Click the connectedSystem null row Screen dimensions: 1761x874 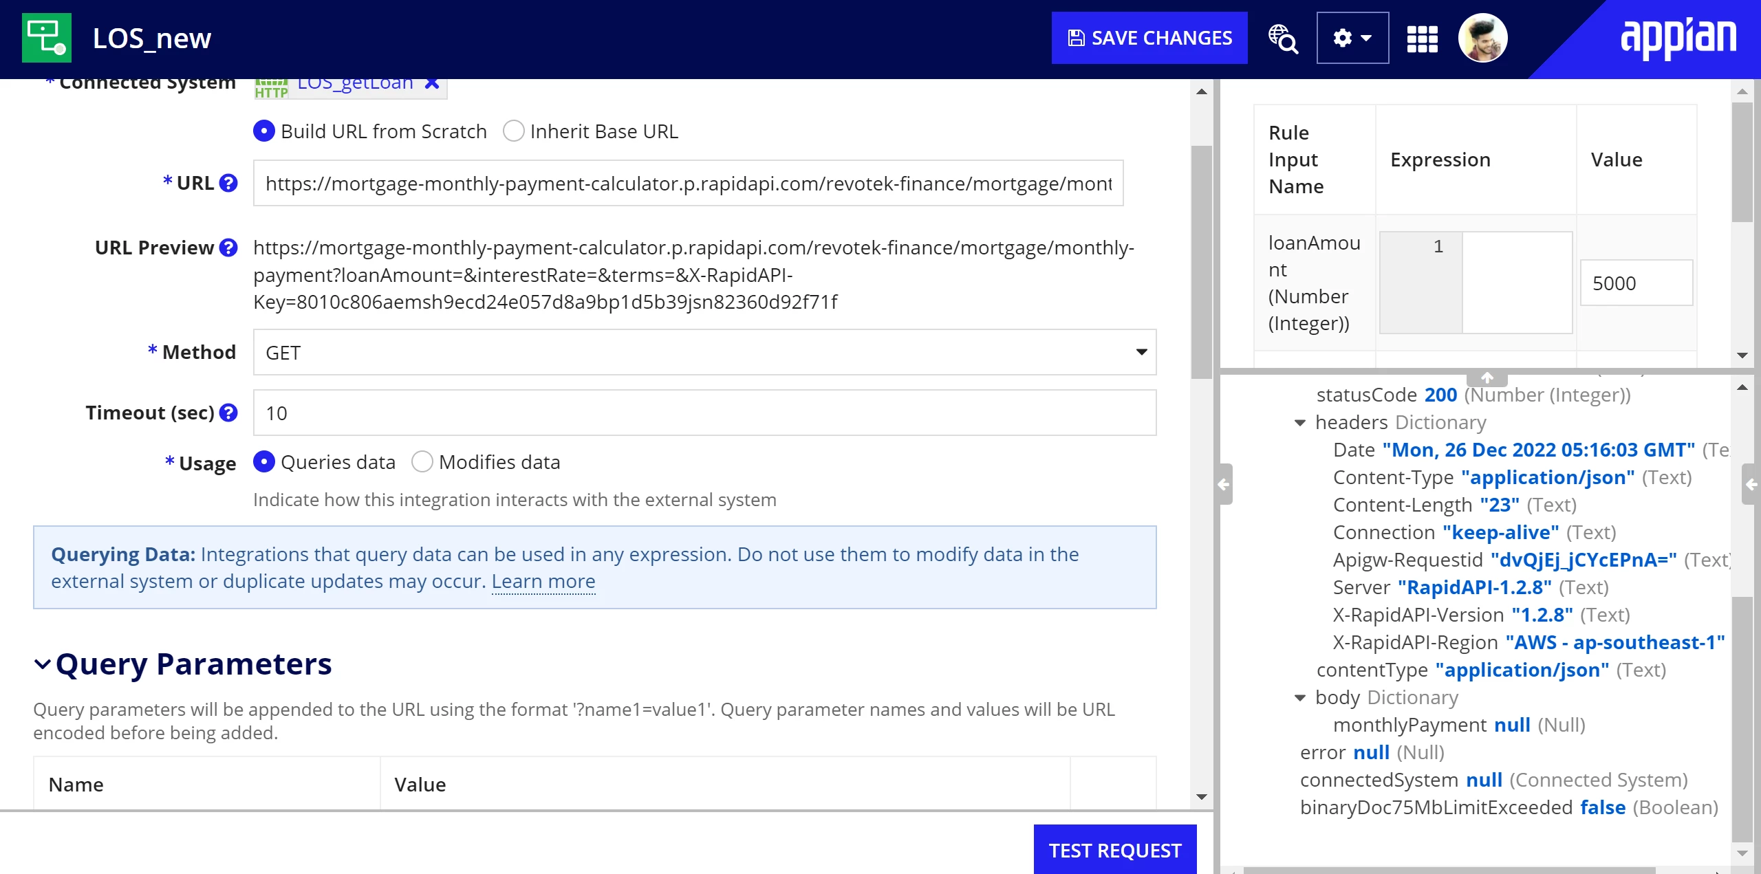click(x=1494, y=780)
